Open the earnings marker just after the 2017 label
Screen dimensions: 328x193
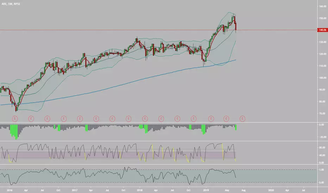(x=80, y=119)
